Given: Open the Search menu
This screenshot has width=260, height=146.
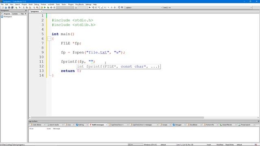Looking at the screenshot, I should pyautogui.click(x=17, y=4).
